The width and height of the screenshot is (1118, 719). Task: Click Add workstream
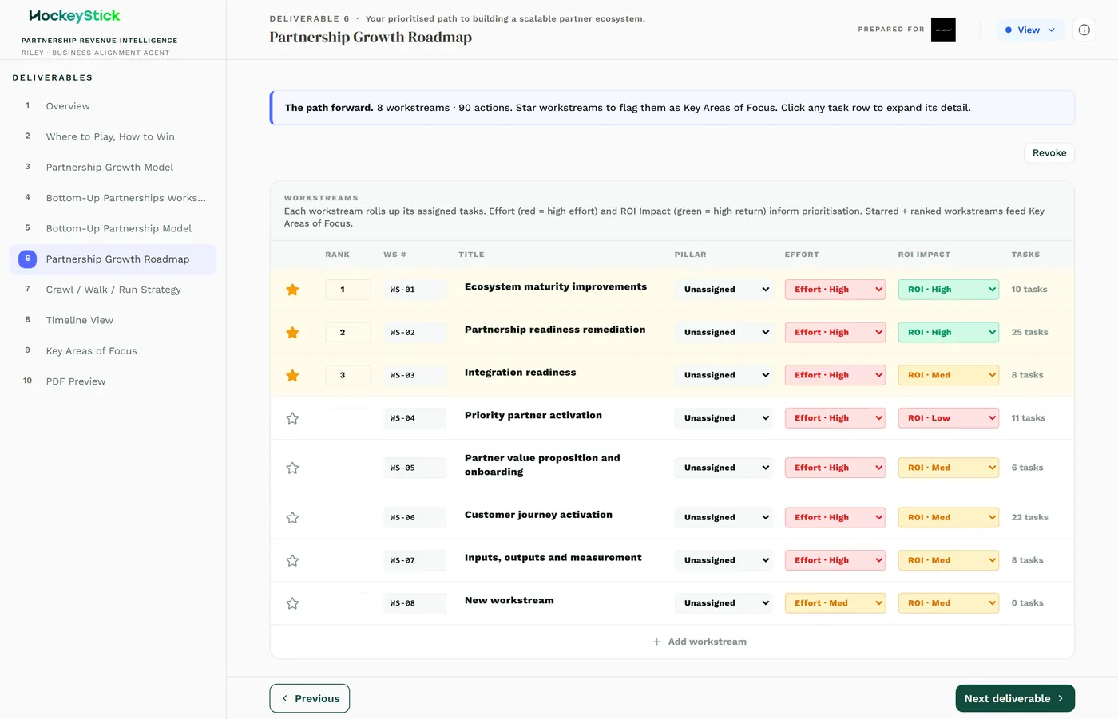pyautogui.click(x=700, y=642)
